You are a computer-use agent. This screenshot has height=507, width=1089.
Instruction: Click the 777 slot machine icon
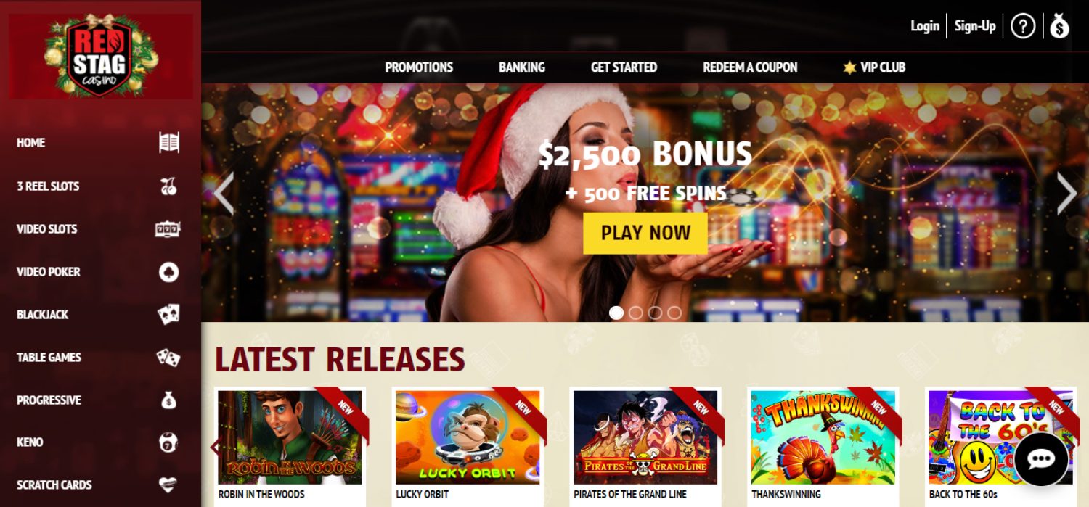click(168, 229)
